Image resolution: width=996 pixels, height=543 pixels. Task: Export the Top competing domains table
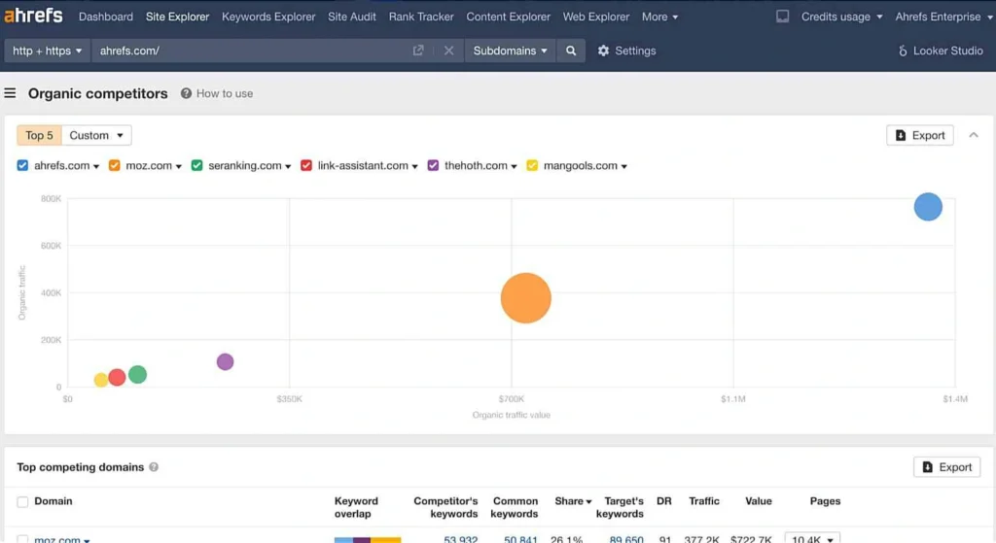947,467
